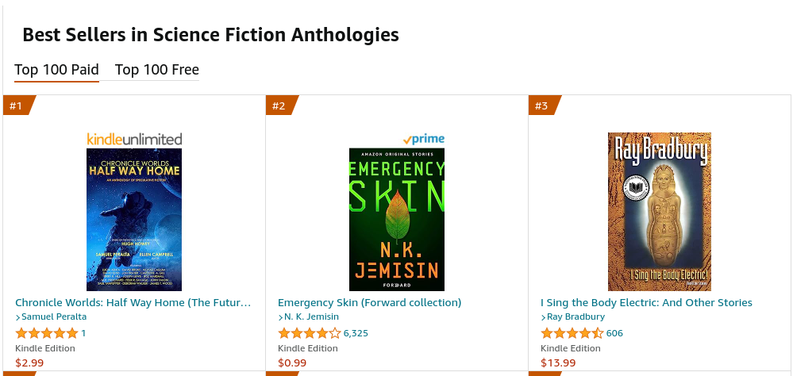Click the star rating for Emergency Skin
This screenshot has width=793, height=376.
(310, 333)
